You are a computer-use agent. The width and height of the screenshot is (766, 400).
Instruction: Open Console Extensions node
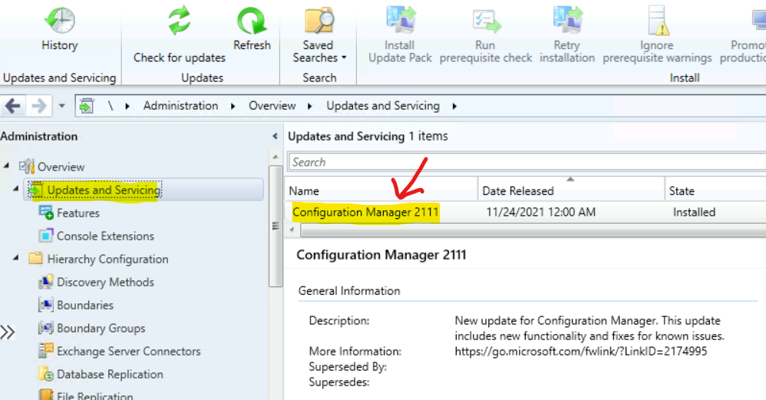pos(105,236)
